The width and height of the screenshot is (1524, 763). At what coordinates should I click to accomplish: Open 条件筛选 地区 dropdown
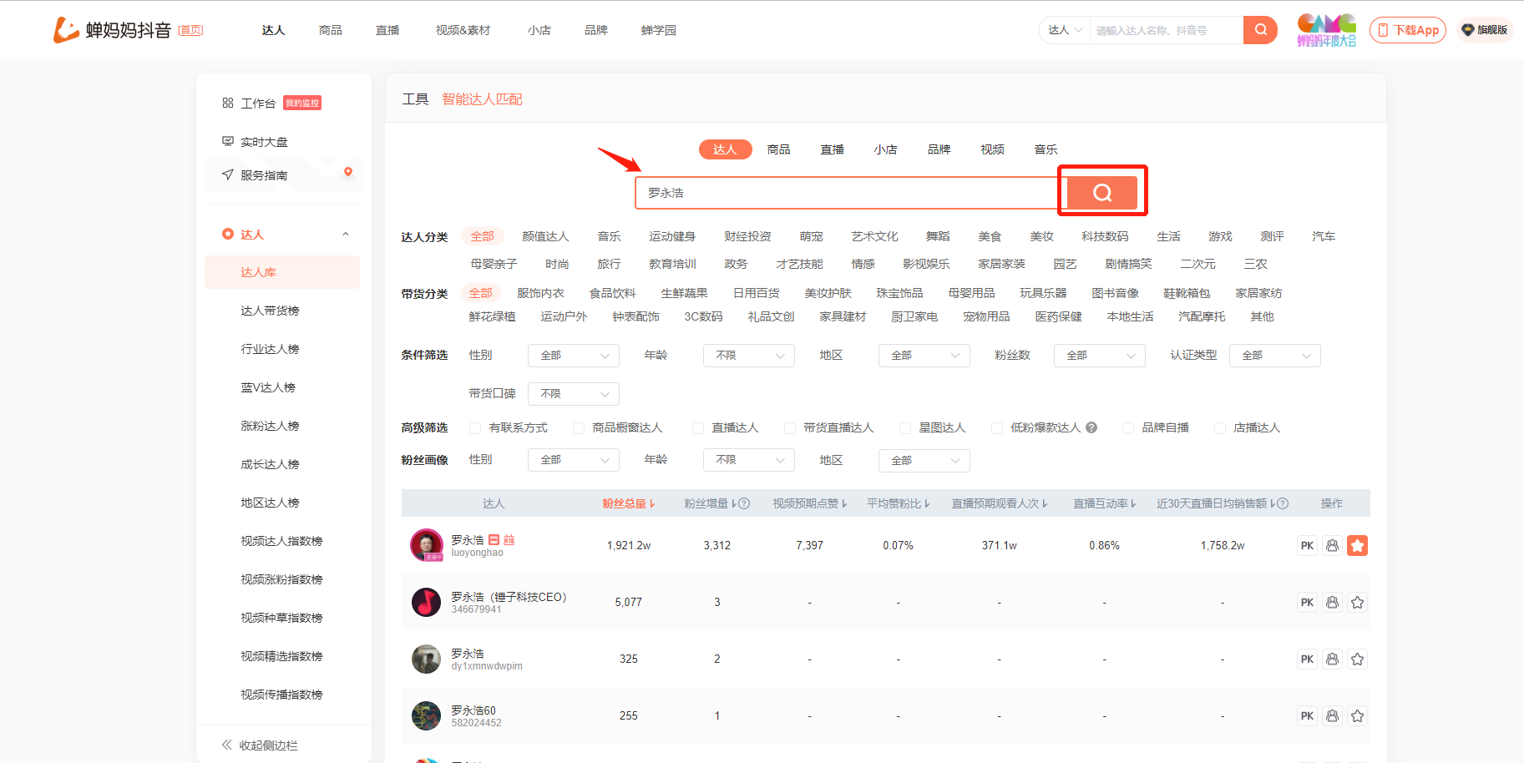[924, 356]
